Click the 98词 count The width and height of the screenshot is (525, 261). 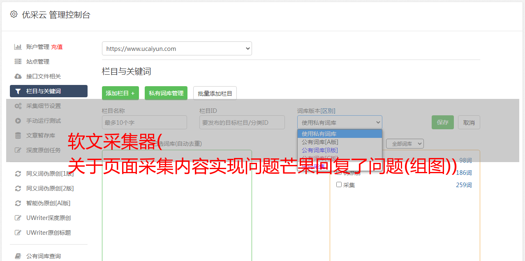(x=465, y=160)
